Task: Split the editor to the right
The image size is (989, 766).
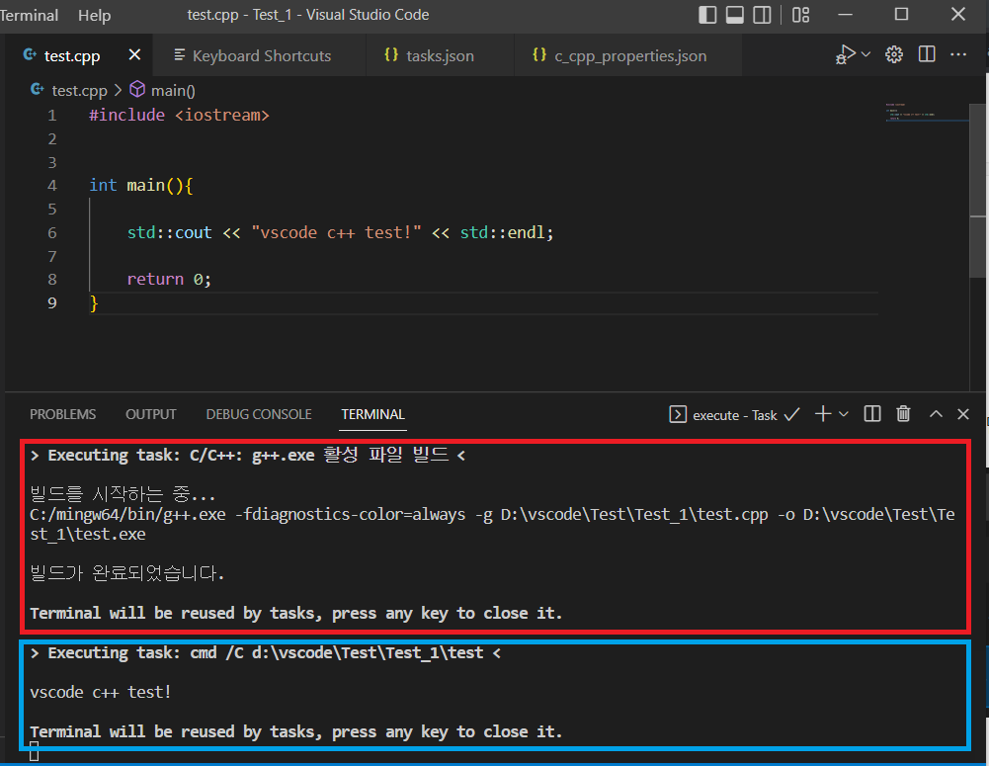Action: click(x=927, y=54)
